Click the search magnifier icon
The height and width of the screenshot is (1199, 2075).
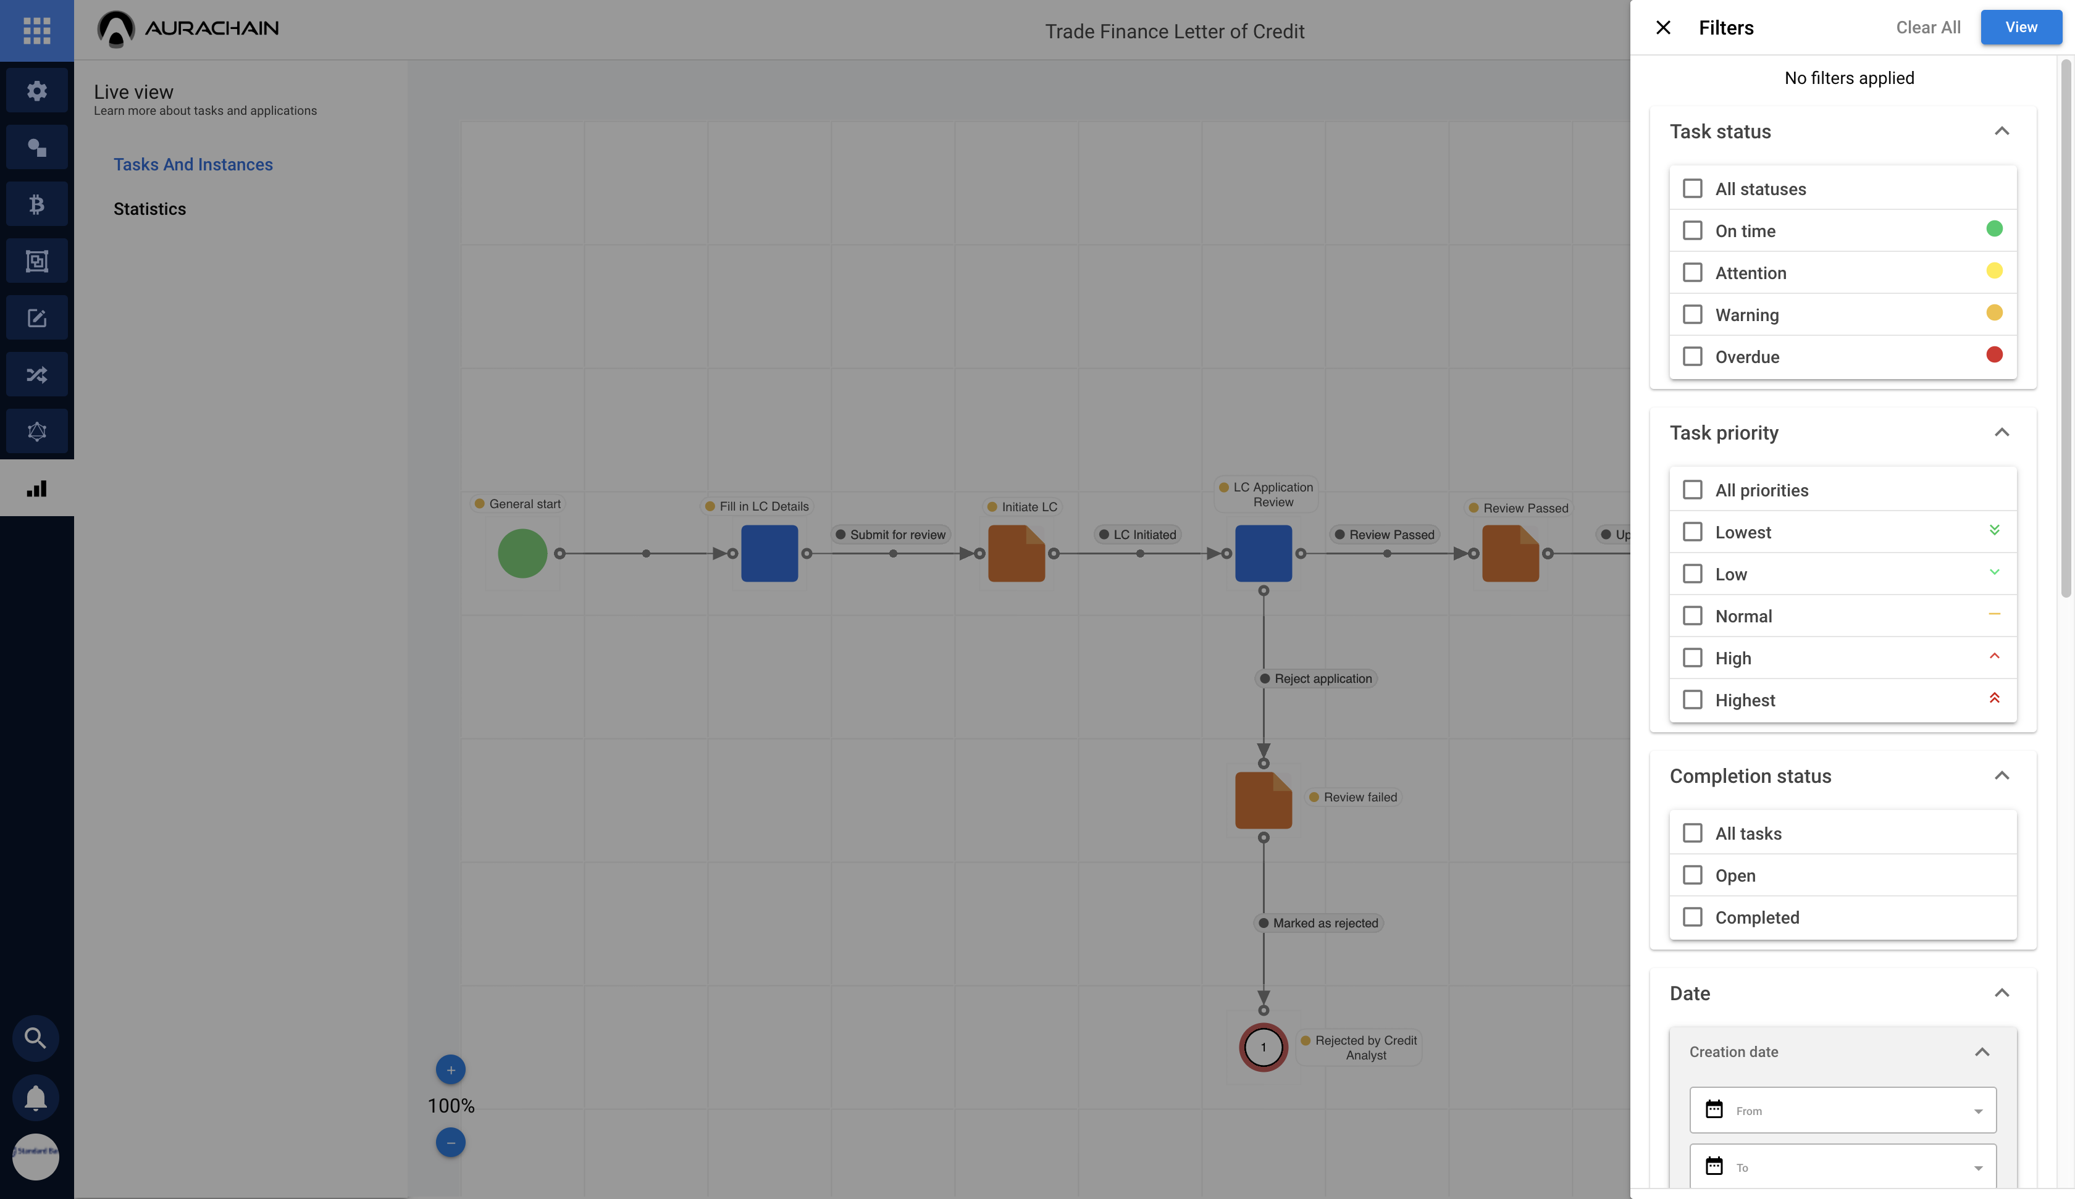click(x=35, y=1038)
